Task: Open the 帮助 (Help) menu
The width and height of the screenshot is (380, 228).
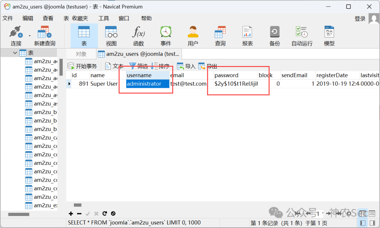Action: [x=146, y=18]
